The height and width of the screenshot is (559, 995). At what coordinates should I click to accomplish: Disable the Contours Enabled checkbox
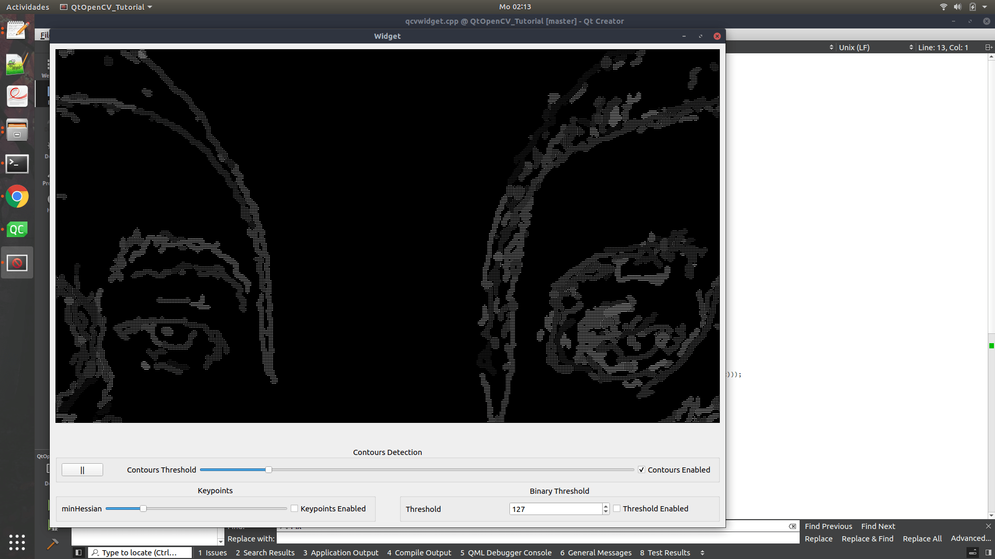(641, 469)
